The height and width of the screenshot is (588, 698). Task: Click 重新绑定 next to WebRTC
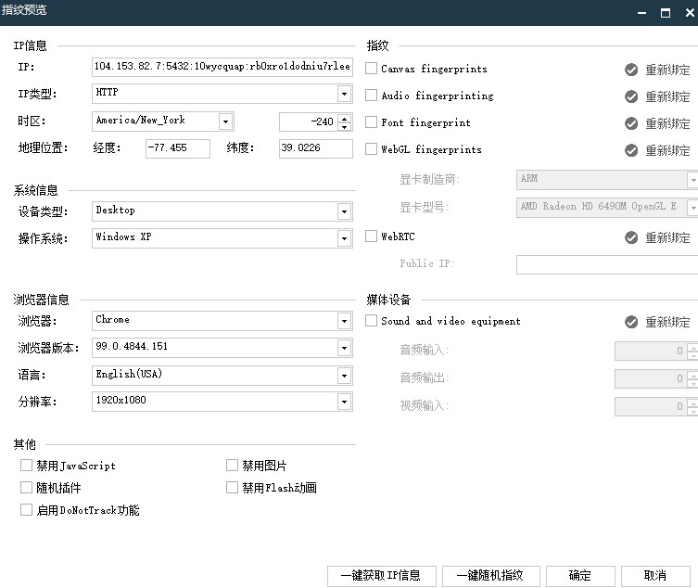(x=667, y=237)
